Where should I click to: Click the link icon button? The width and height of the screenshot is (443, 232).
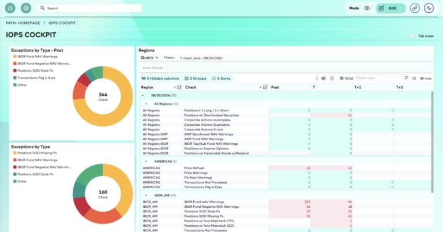[415, 8]
